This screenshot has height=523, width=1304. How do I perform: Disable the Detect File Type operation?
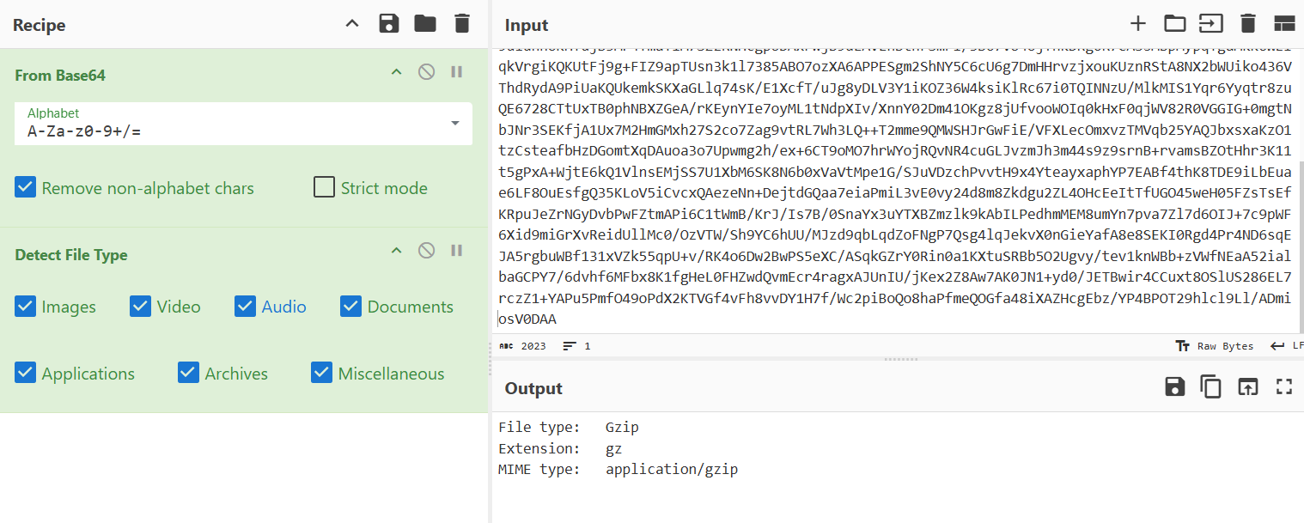426,251
